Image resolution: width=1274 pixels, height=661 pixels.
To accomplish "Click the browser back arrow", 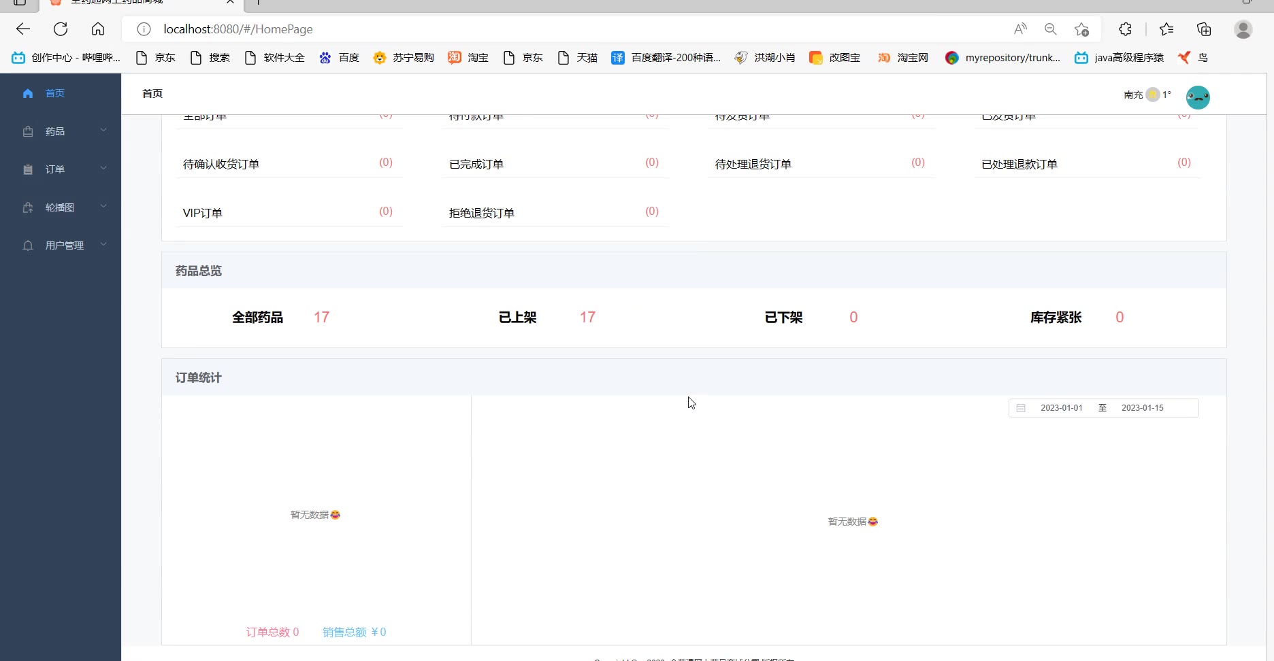I will (x=23, y=29).
